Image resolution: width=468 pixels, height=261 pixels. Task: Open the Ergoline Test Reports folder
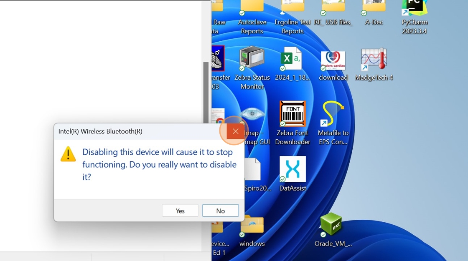[292, 17]
